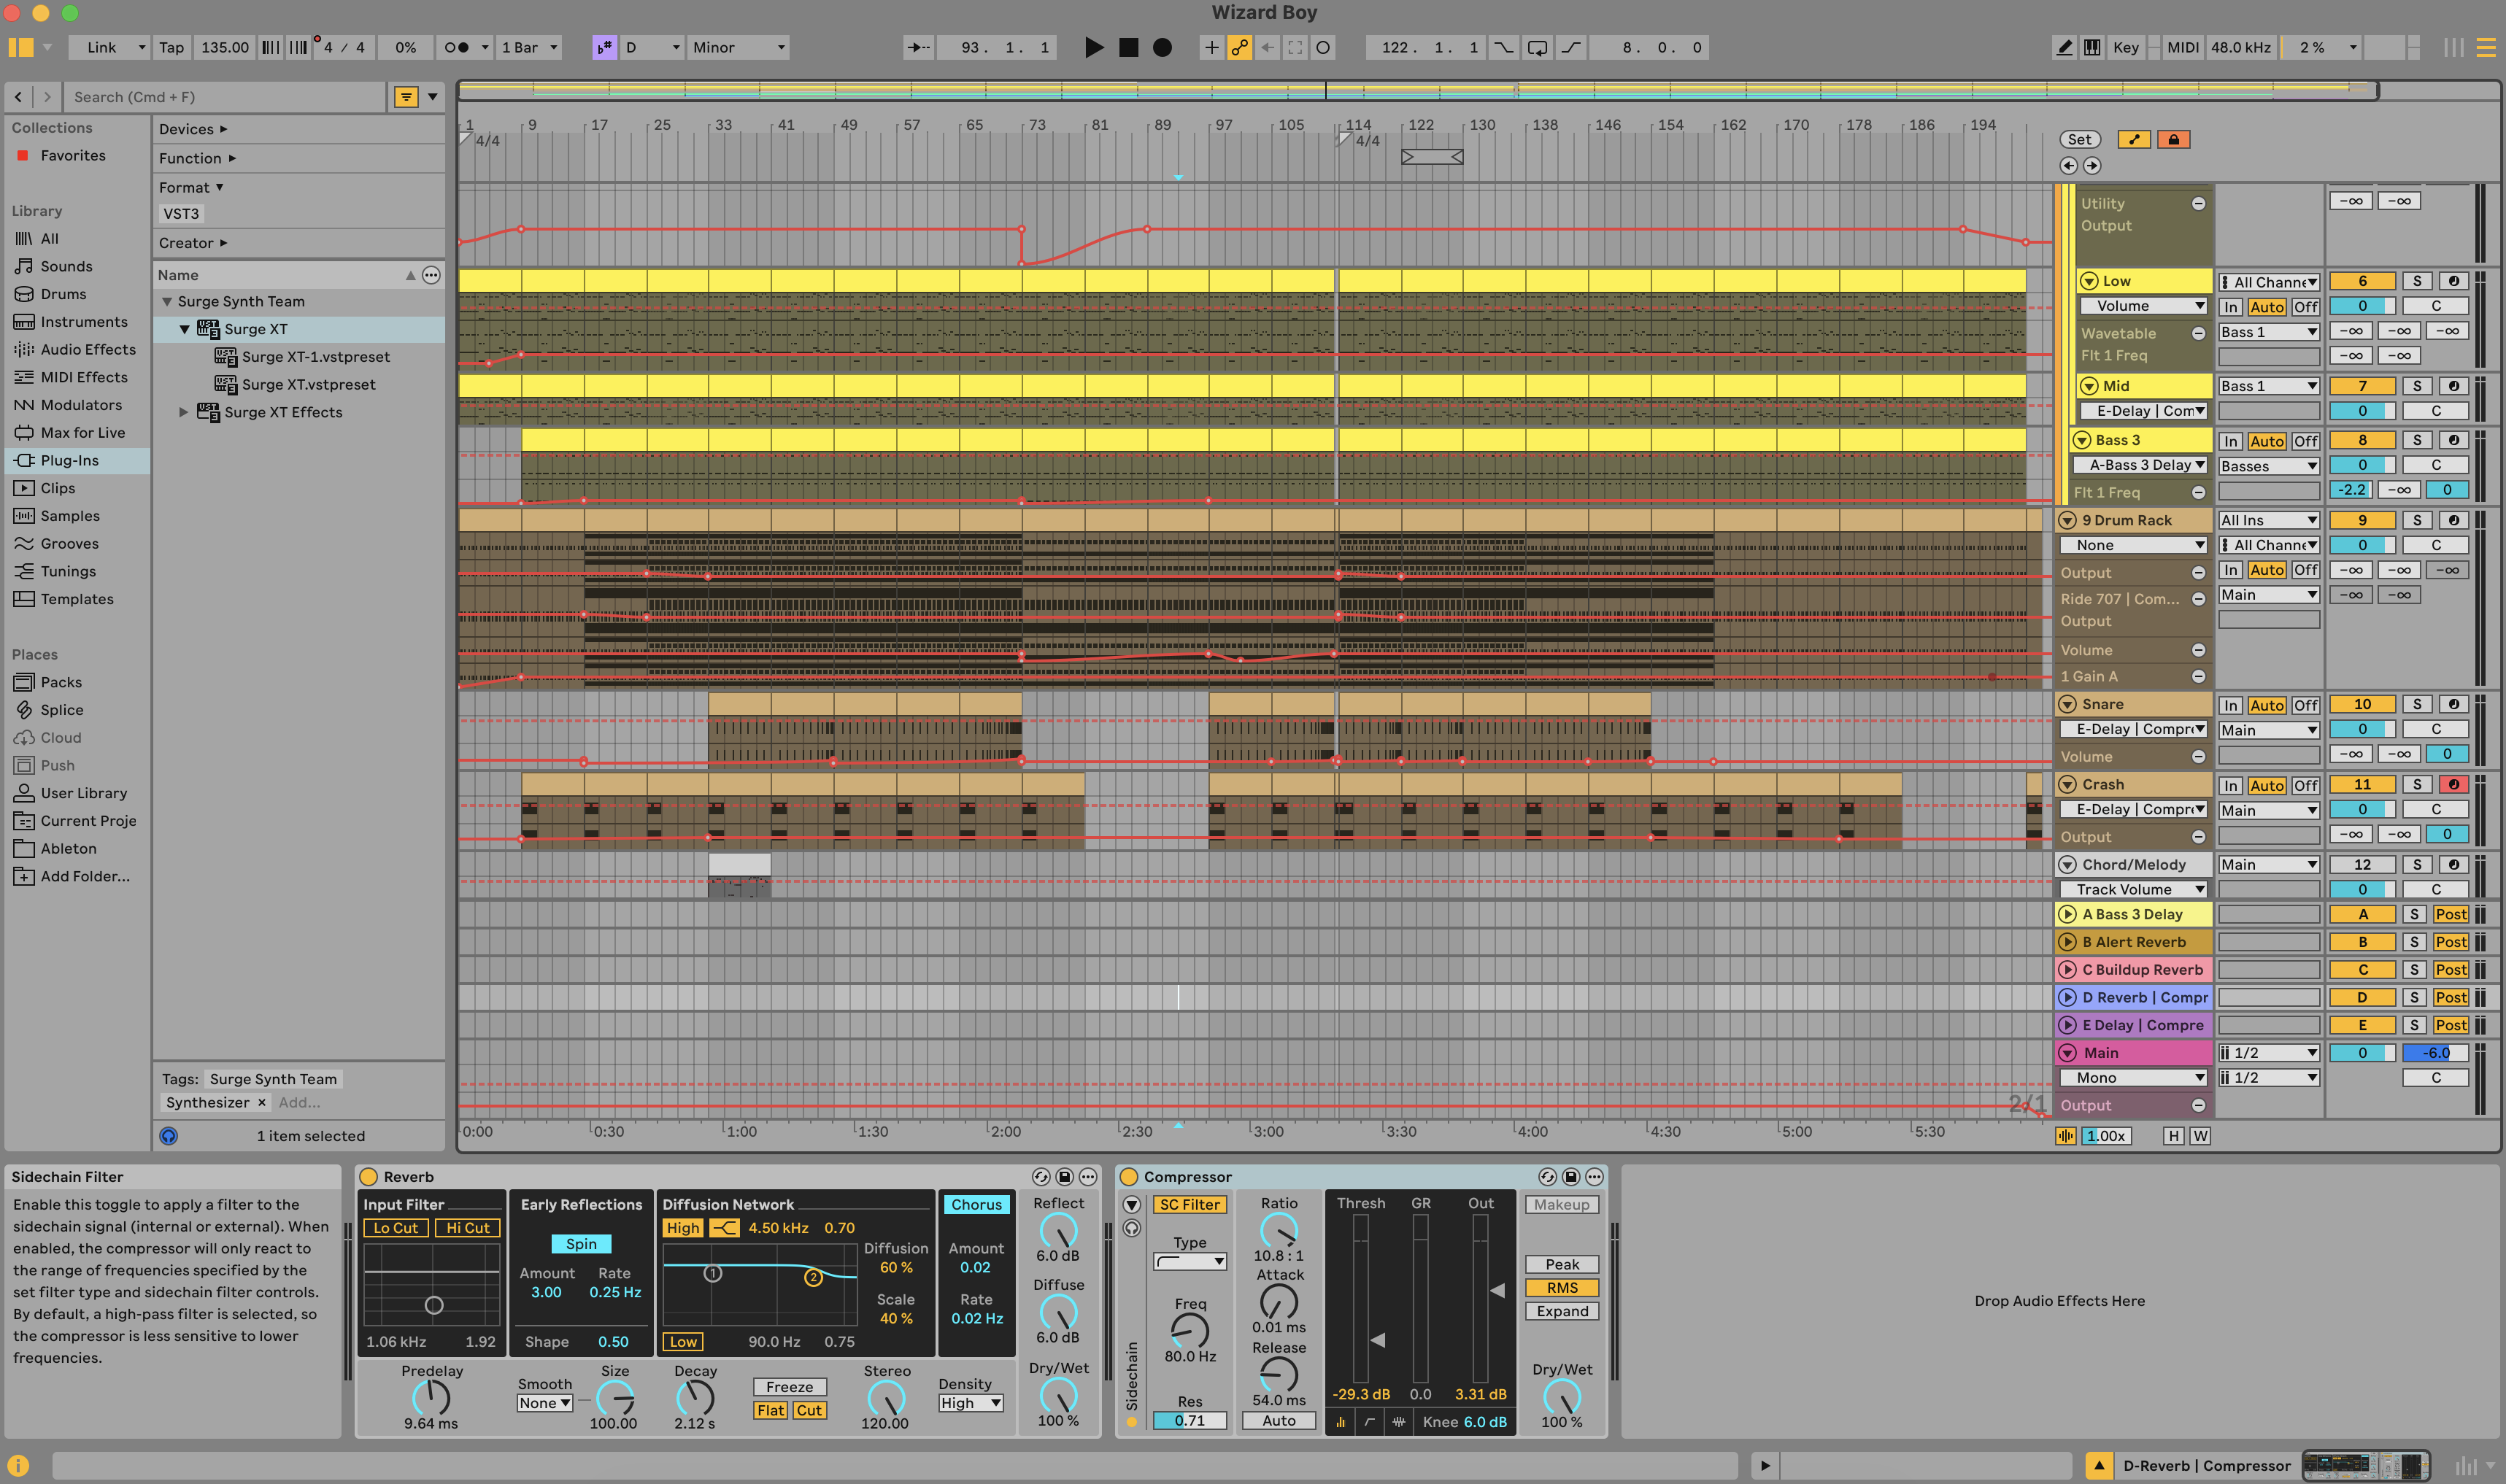
Task: Toggle the Reverb Chorus switch
Action: click(x=976, y=1205)
